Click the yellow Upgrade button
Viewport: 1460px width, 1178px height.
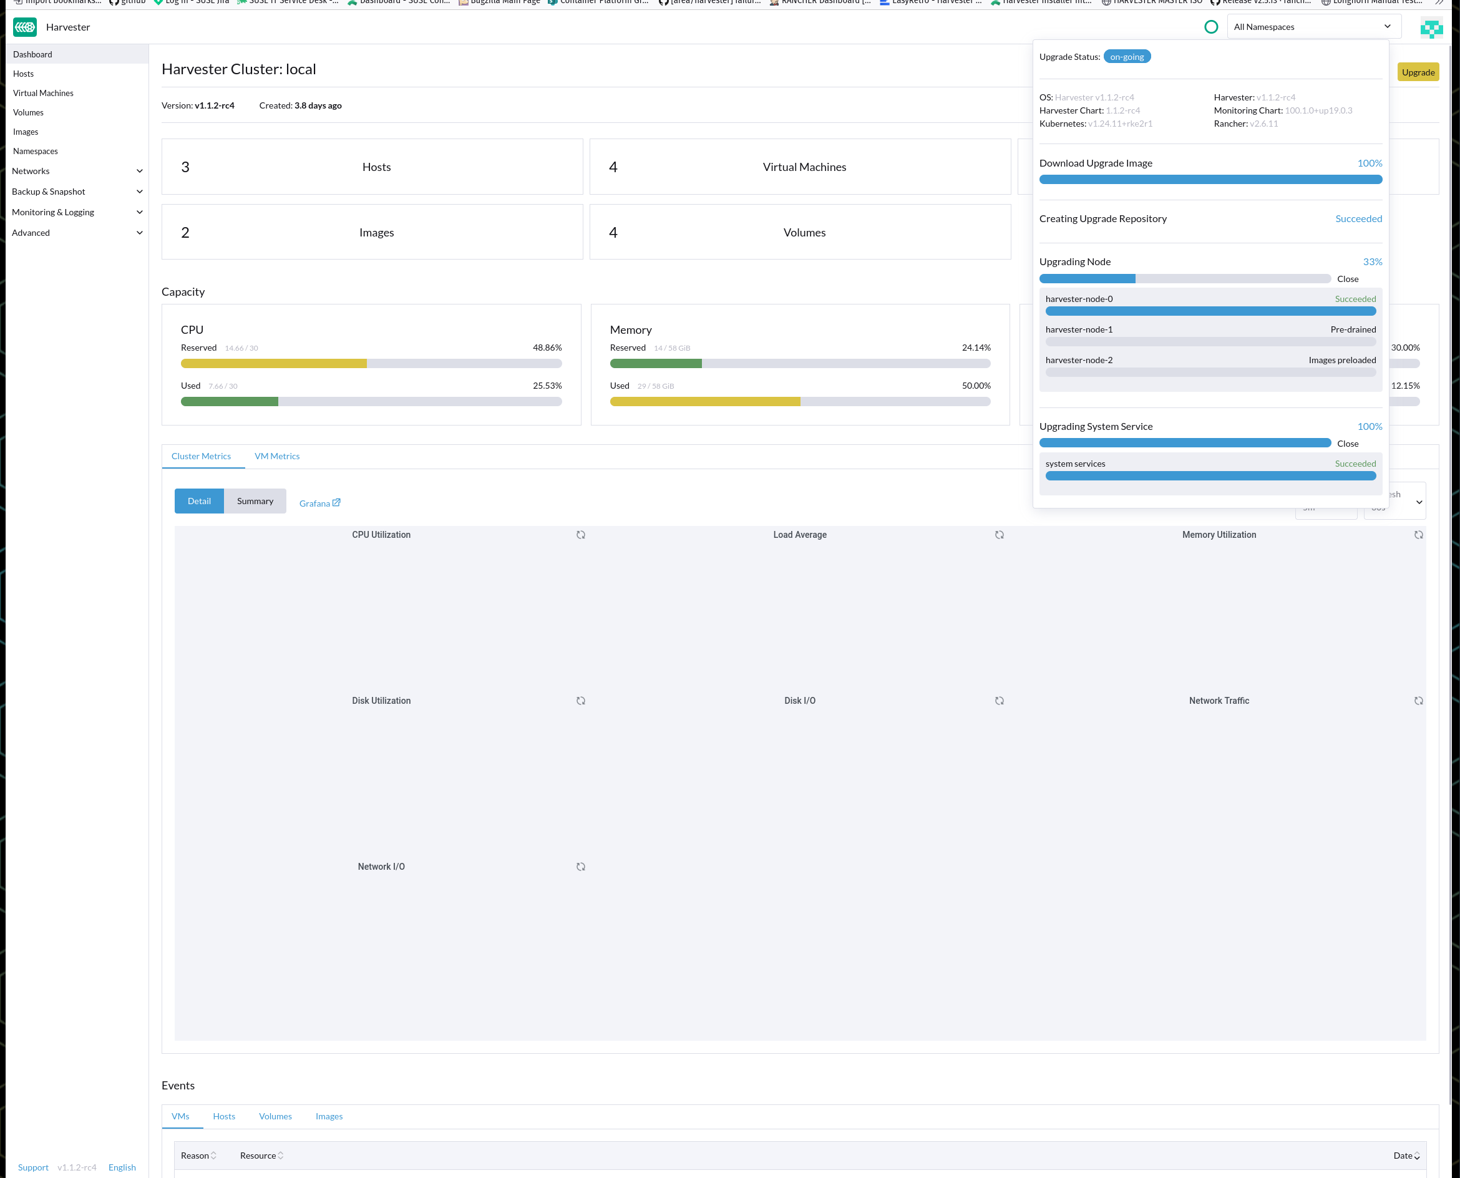[x=1418, y=72]
